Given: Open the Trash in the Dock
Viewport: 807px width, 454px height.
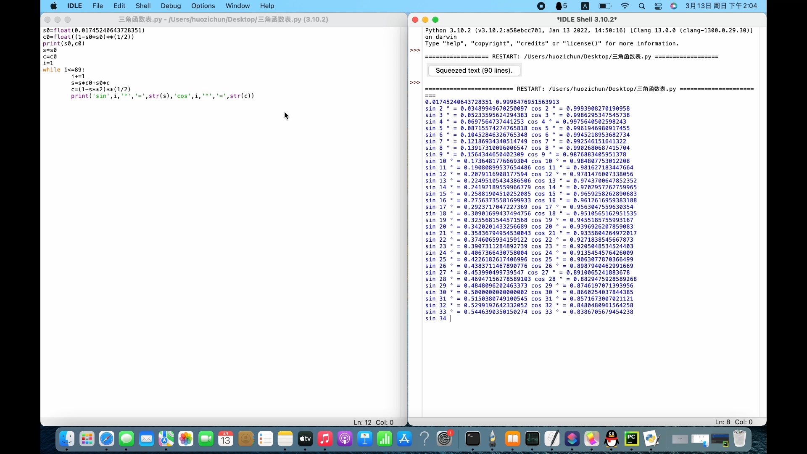Looking at the screenshot, I should click(x=741, y=439).
